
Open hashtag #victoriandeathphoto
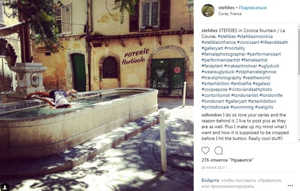pyautogui.click(x=250, y=89)
